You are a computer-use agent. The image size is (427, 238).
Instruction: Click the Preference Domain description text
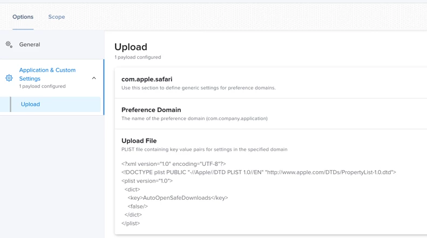(x=194, y=118)
